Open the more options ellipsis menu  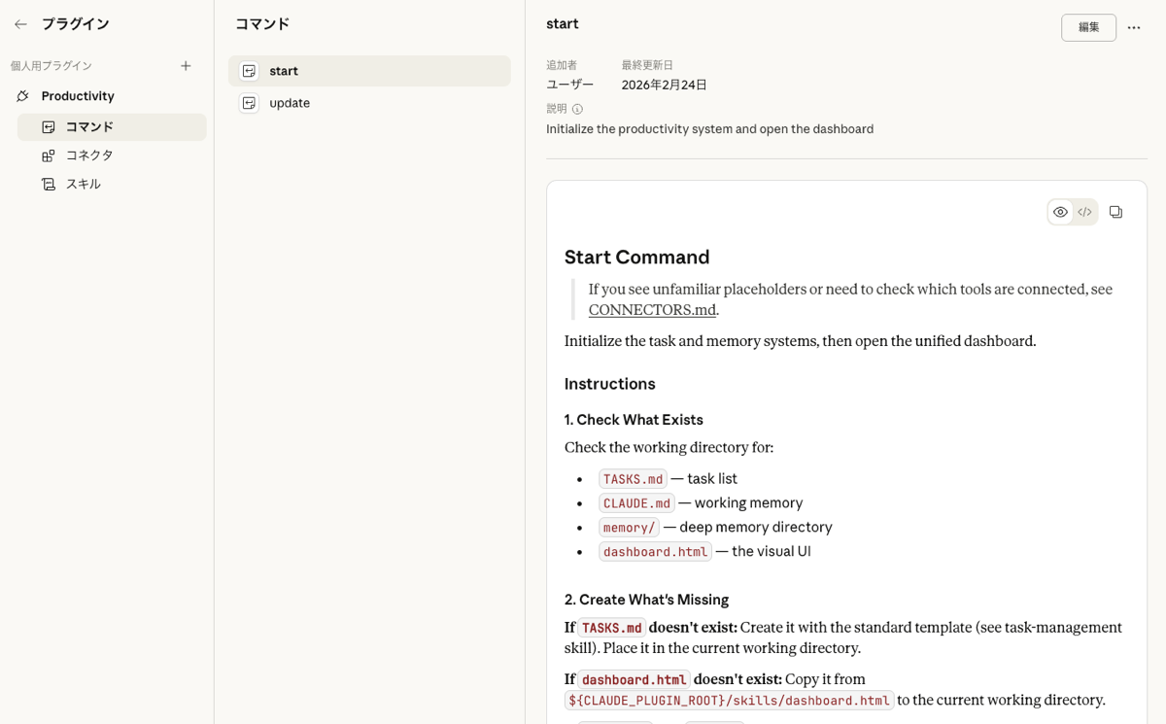tap(1134, 28)
